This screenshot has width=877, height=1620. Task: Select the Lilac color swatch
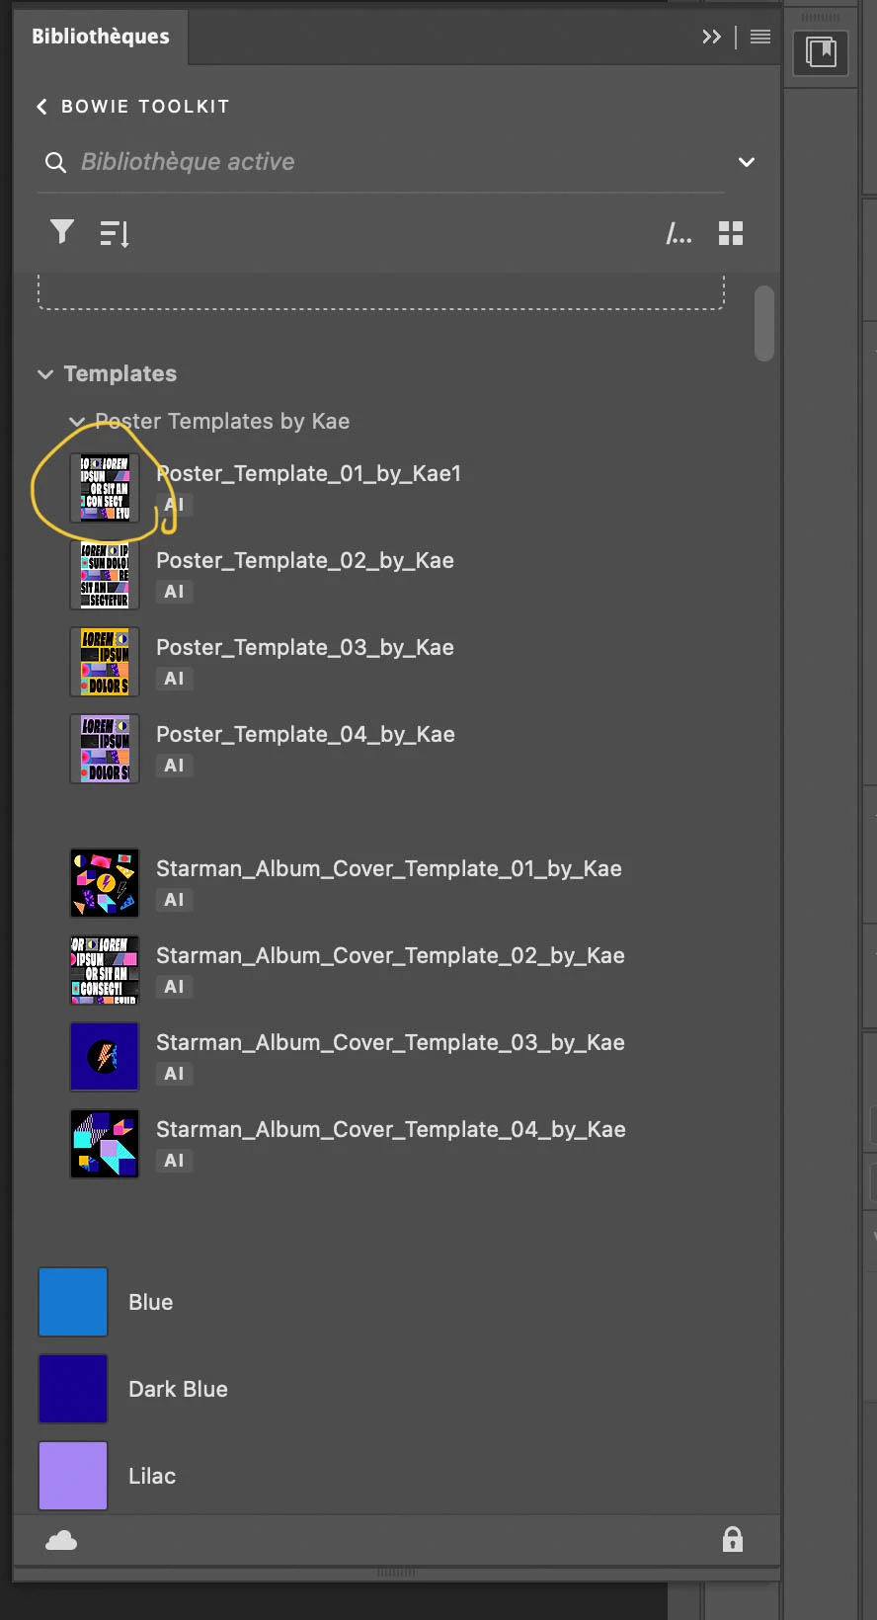point(73,1476)
